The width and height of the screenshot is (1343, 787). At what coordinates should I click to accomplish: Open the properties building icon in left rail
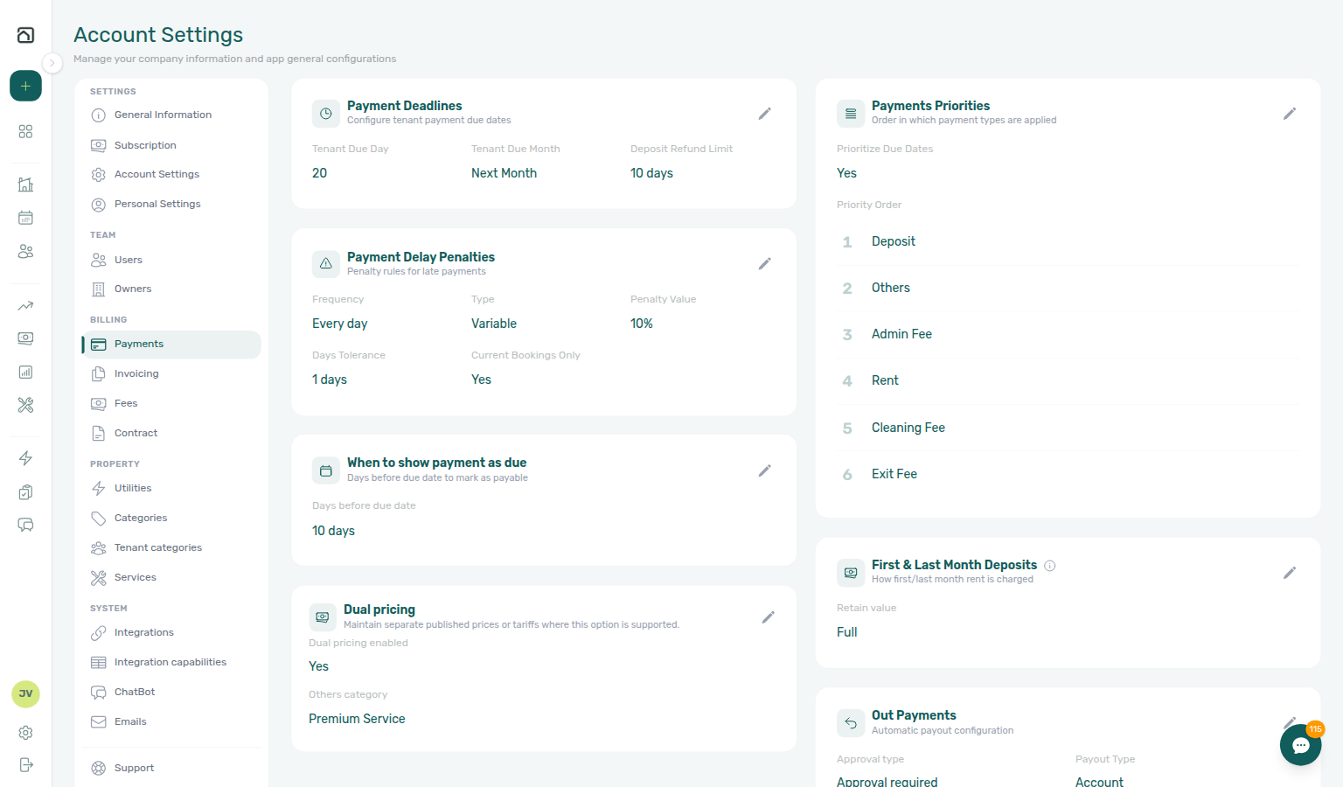pyautogui.click(x=25, y=185)
